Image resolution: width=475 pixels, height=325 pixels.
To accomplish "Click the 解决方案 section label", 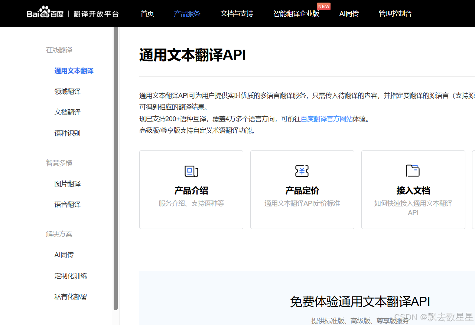I will point(59,234).
